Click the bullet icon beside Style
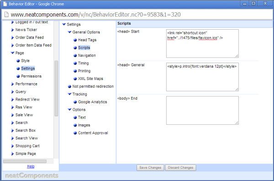Viewport: 274px width, 181px height. pos(18,61)
